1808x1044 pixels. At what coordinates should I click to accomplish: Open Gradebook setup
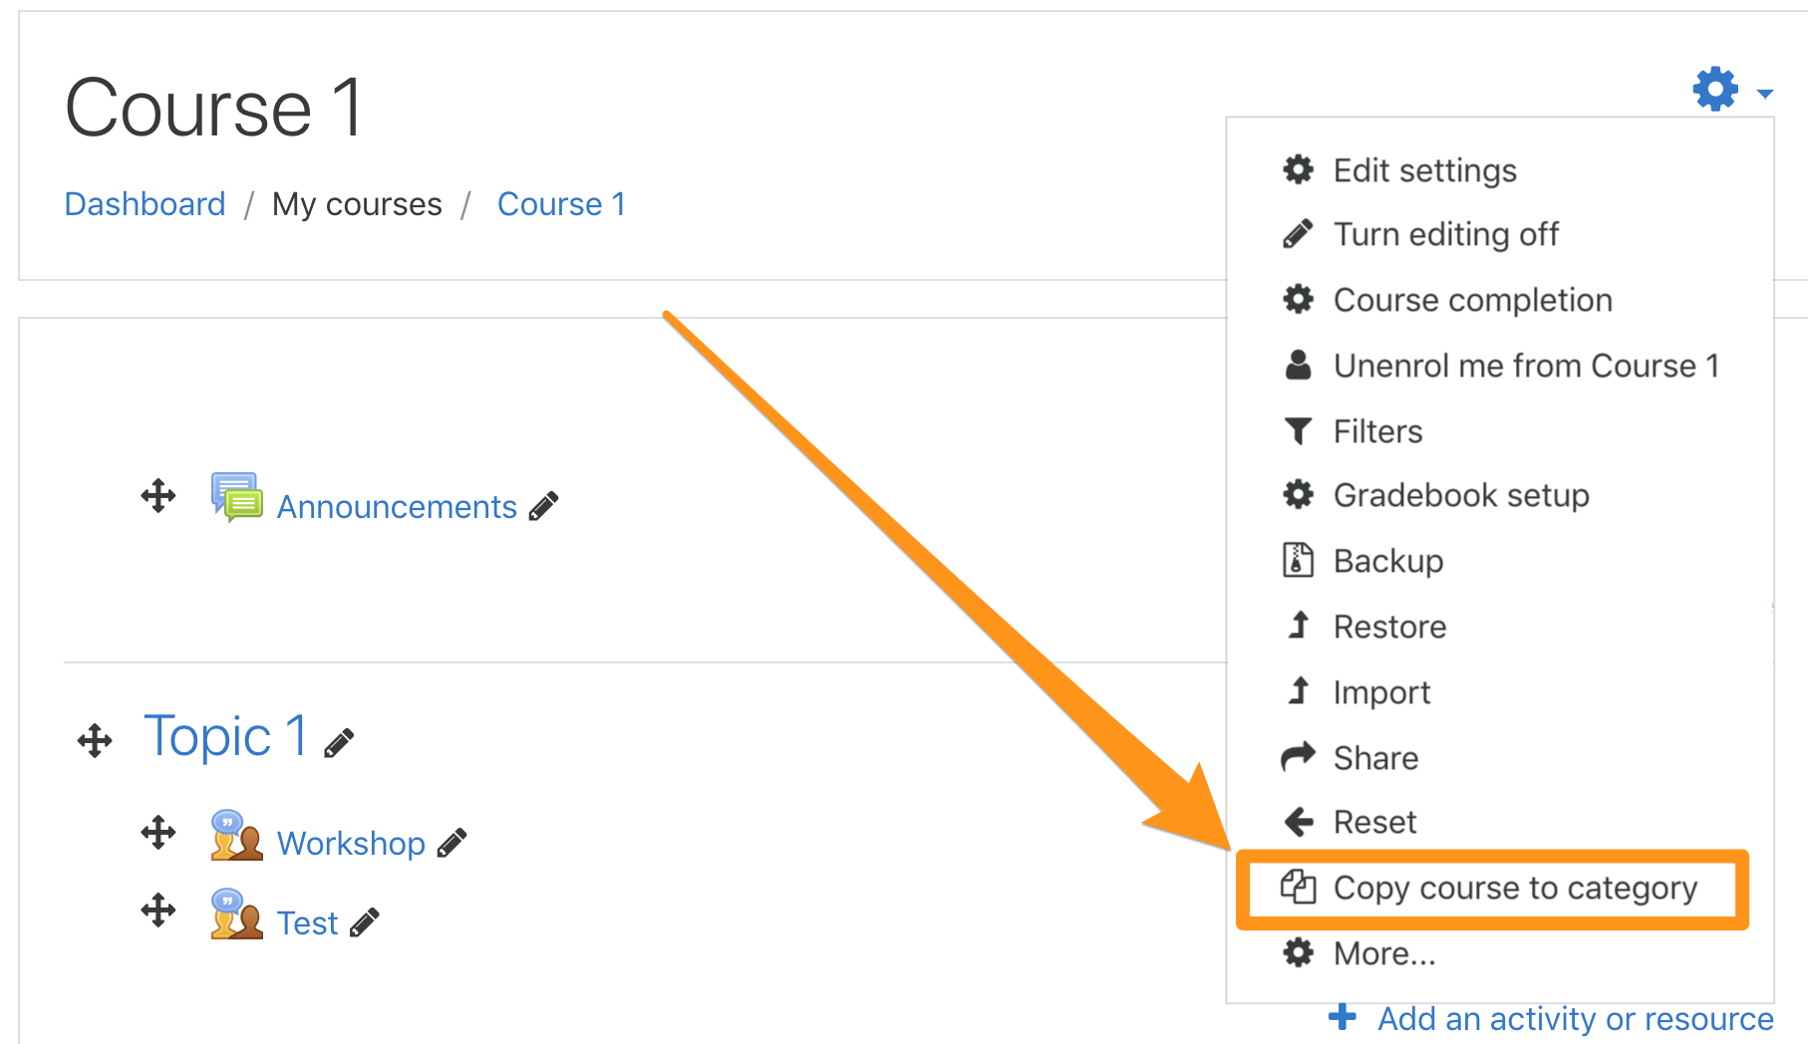pos(1460,495)
